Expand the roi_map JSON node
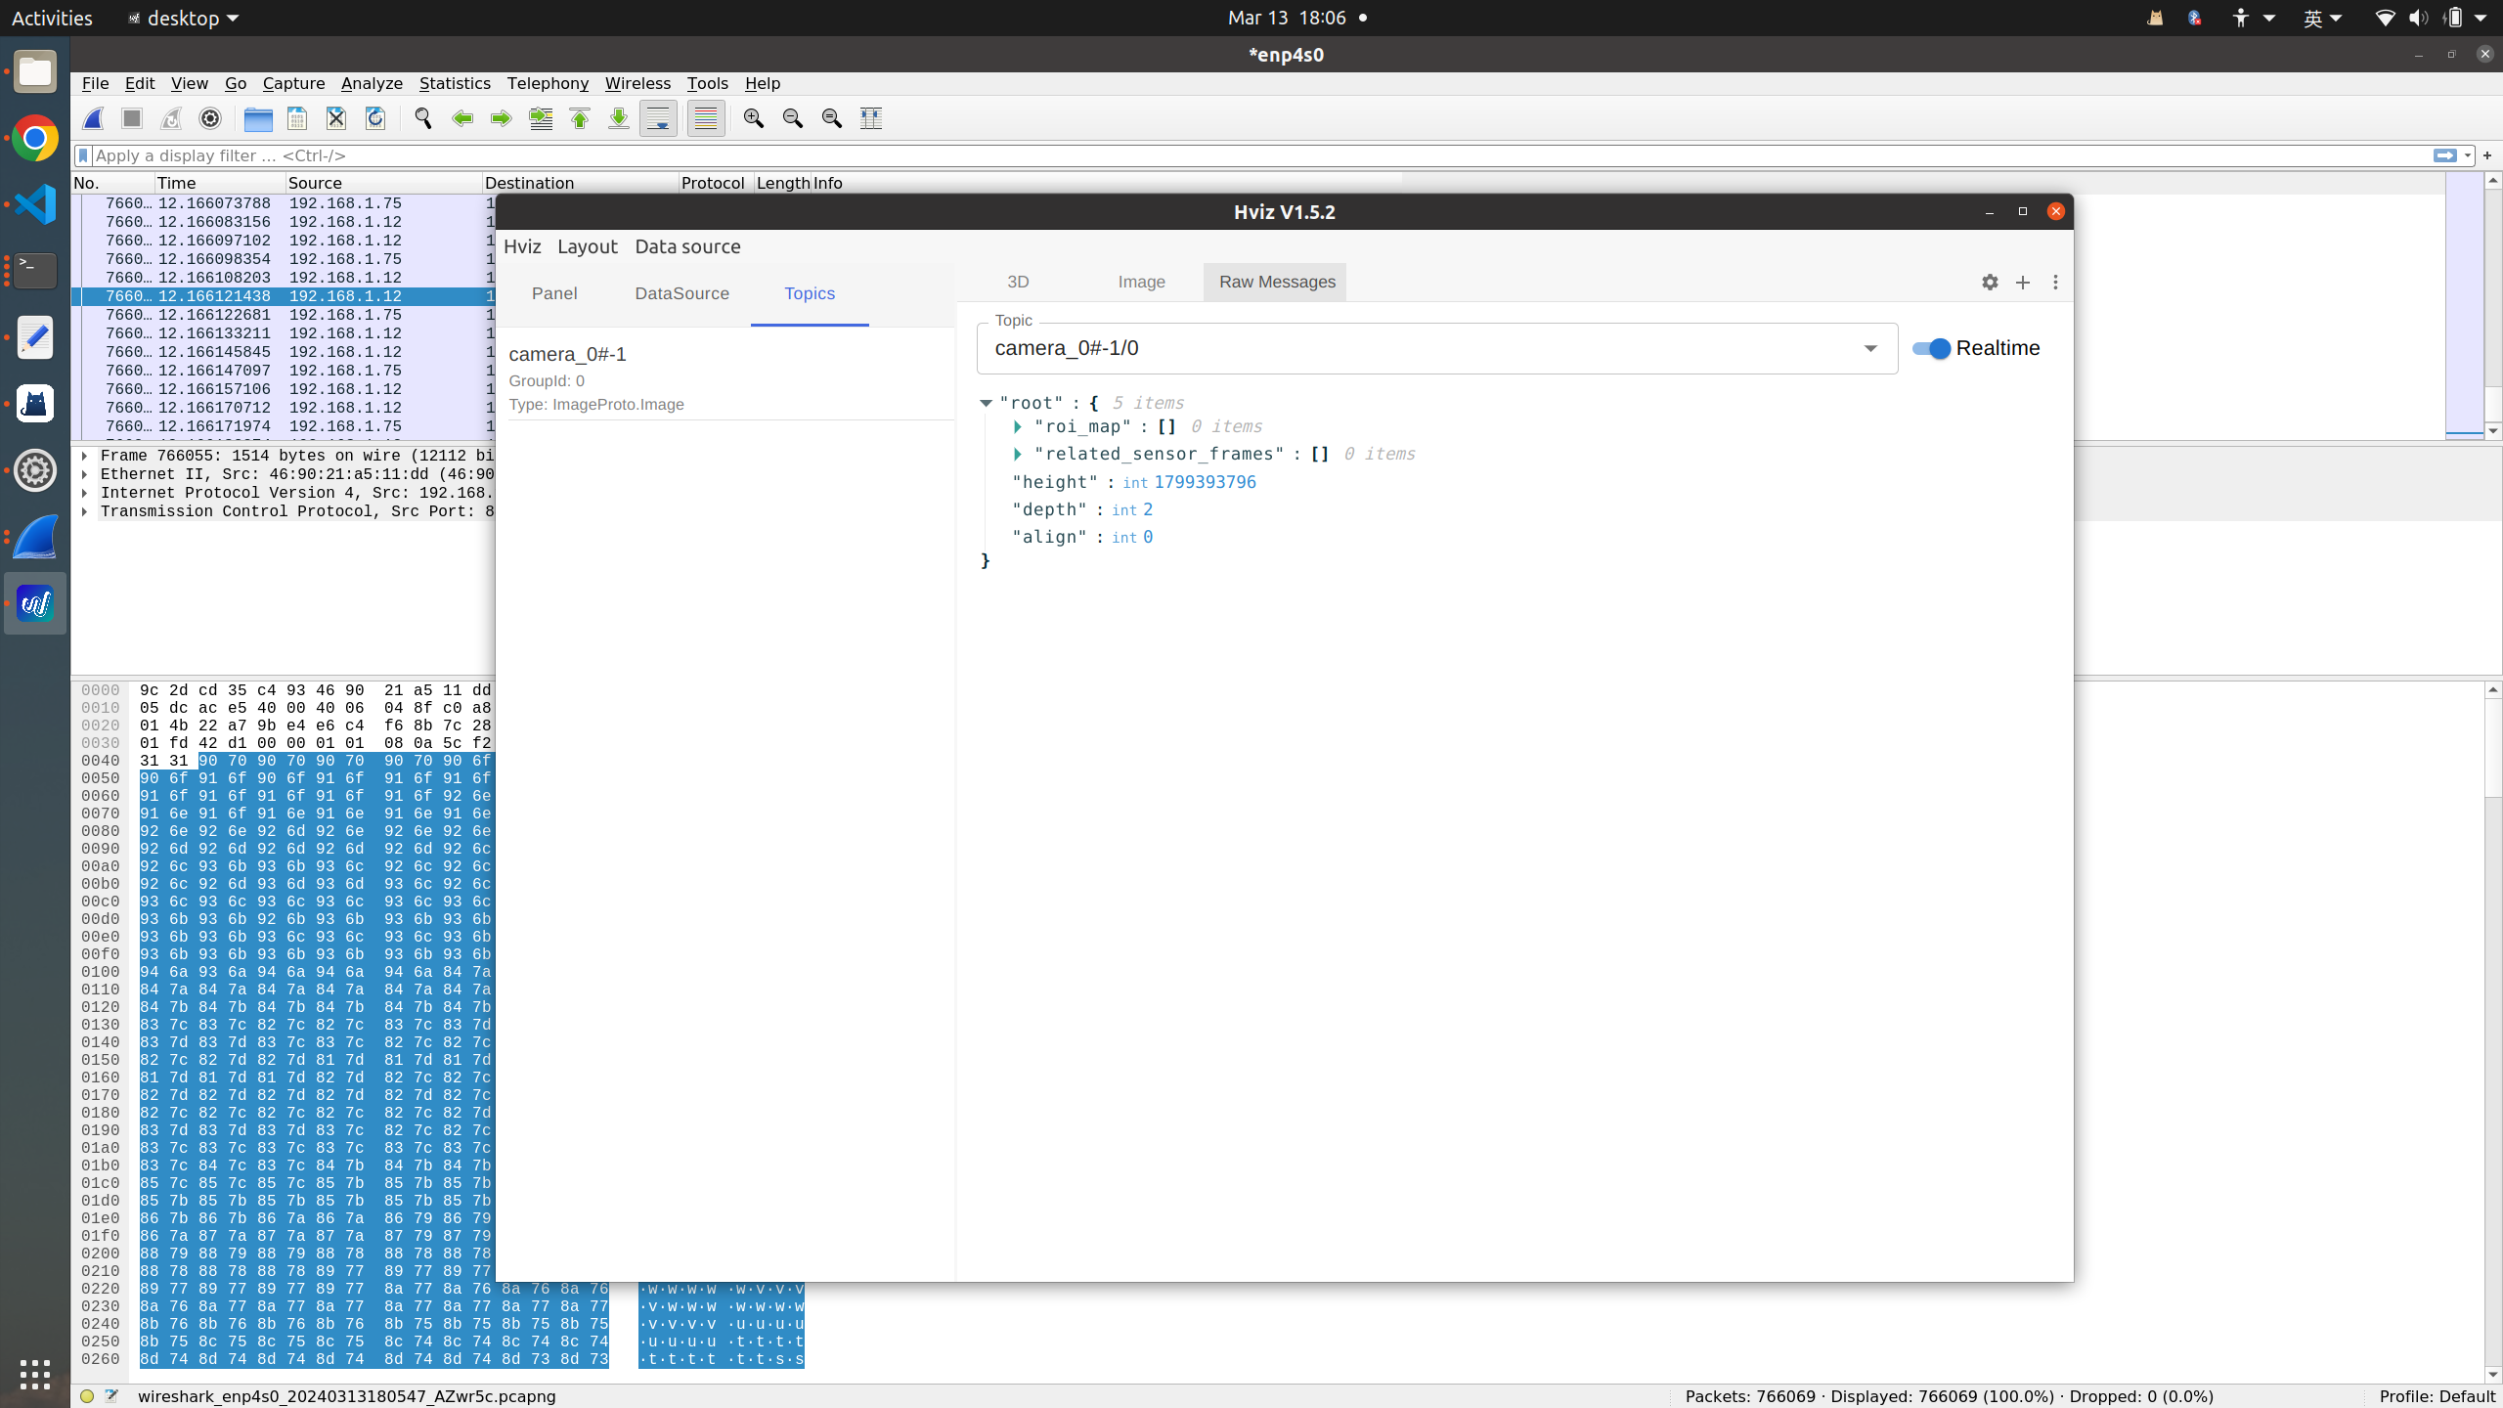 click(1018, 426)
